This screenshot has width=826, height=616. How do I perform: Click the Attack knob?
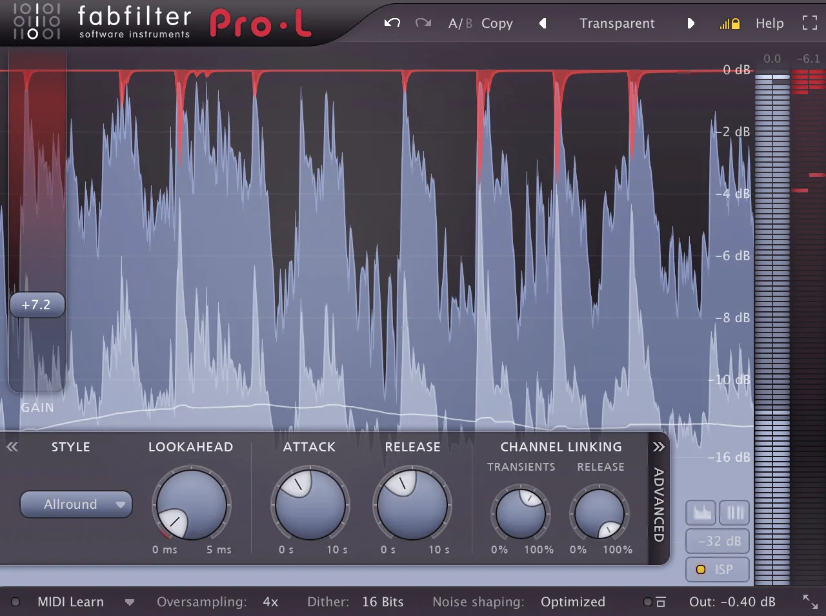click(x=310, y=504)
